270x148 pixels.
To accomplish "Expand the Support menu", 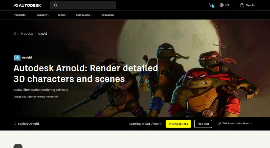I will [x=43, y=15].
